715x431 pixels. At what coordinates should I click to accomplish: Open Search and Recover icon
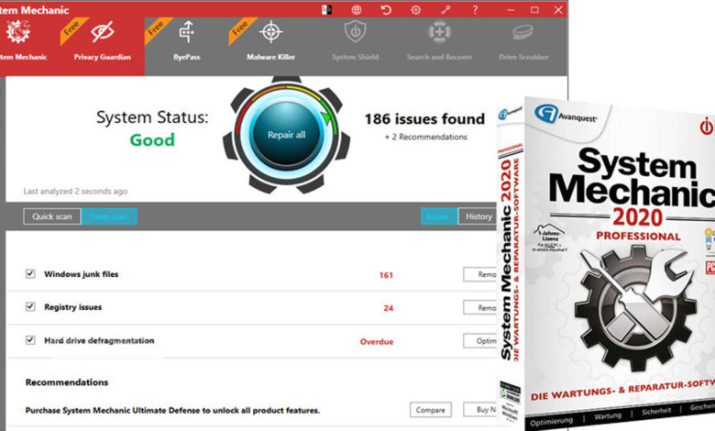point(439,32)
